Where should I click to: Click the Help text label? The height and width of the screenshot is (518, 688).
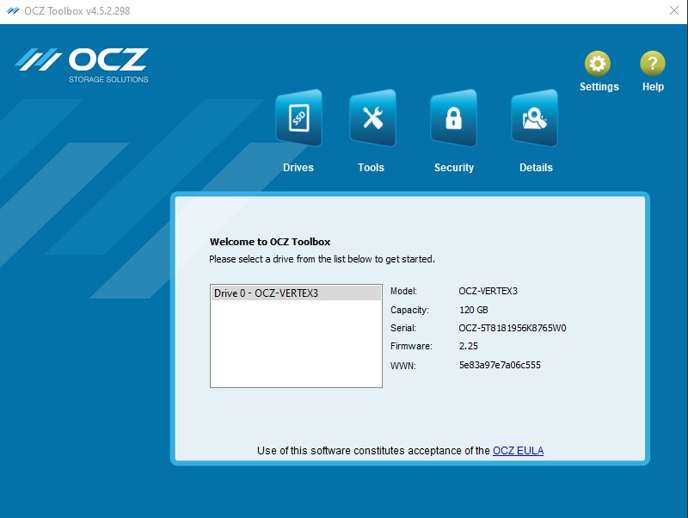point(652,86)
